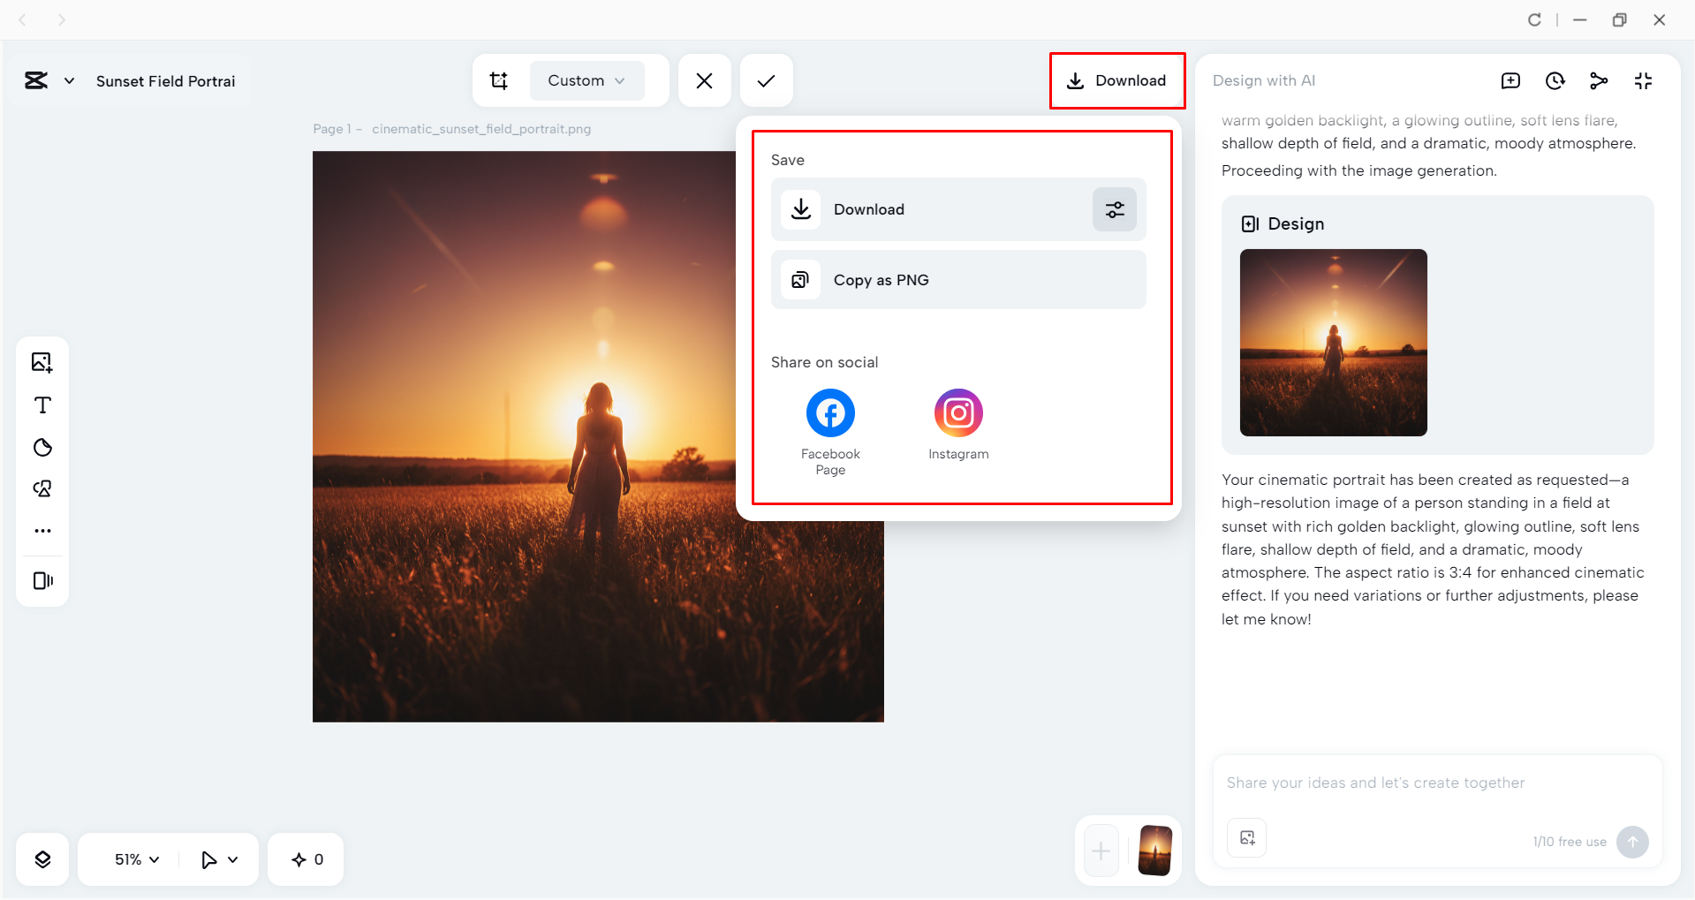Screen dimensions: 1695x900
Task: Click the 1/10 free use label
Action: click(1570, 842)
